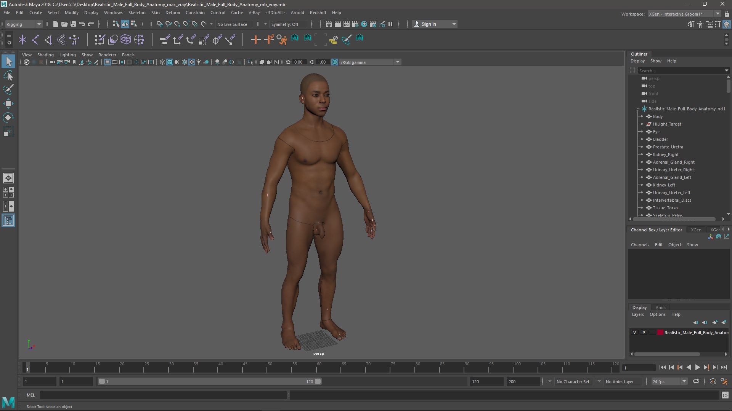Screen dimensions: 732x411
Task: Click the Render Current Frame icon
Action: pos(338,24)
